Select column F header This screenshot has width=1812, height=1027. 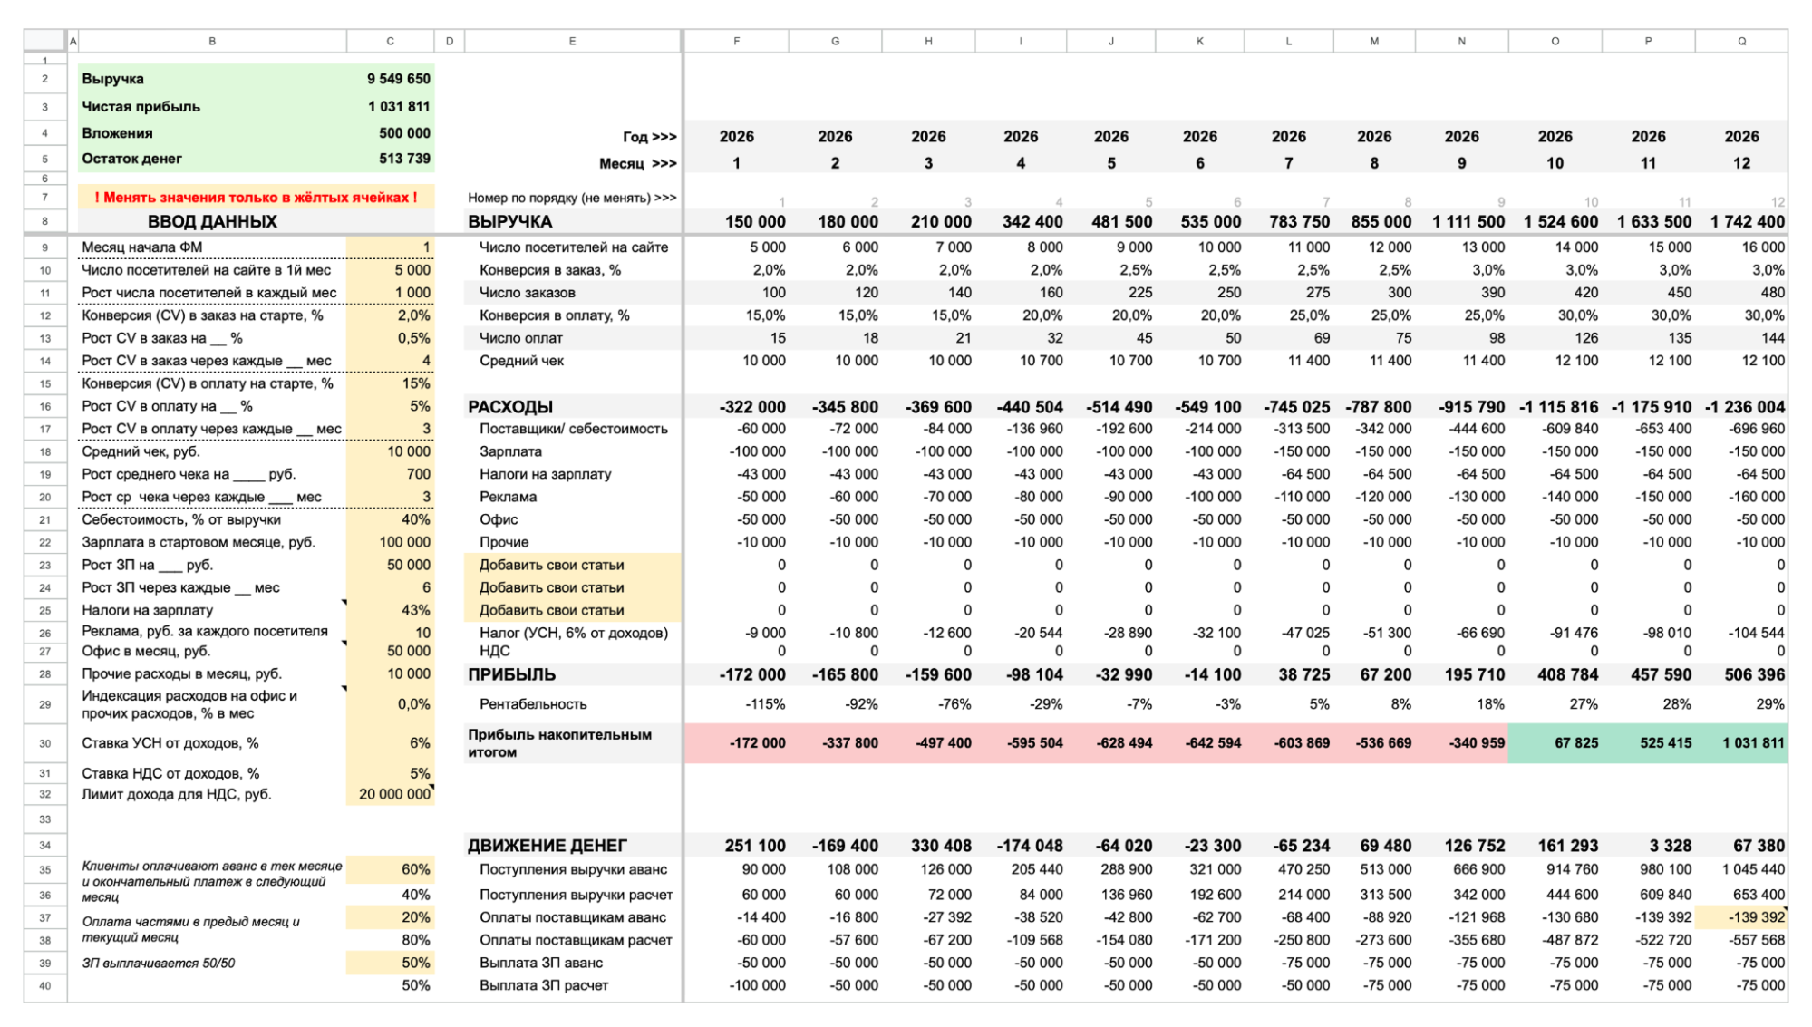(736, 41)
